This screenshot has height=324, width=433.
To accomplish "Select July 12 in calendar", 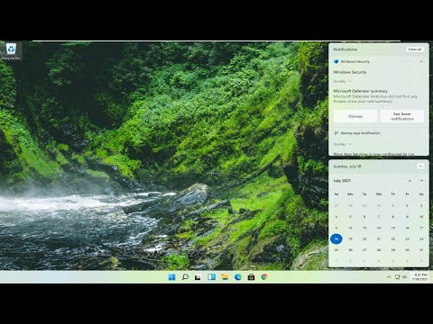I will point(350,228).
